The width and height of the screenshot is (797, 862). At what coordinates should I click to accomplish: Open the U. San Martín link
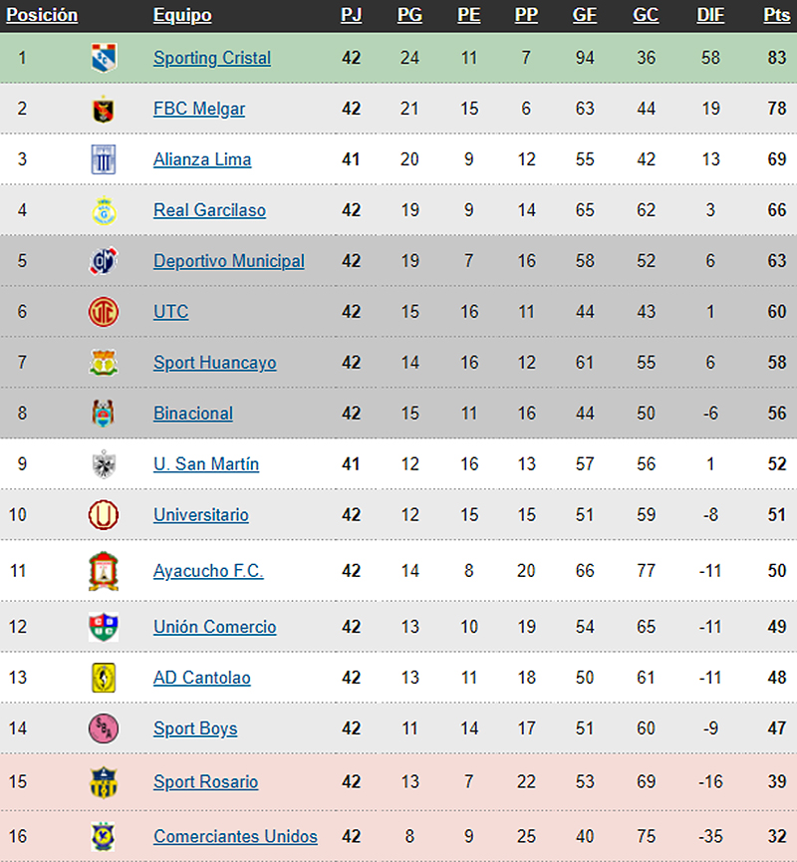pyautogui.click(x=206, y=464)
